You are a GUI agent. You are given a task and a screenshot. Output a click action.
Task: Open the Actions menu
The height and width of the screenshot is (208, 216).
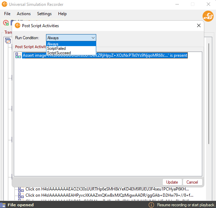point(24,14)
